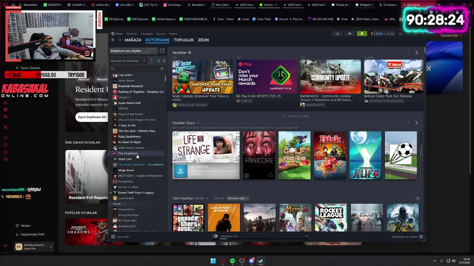Open Rocket League cover
The width and height of the screenshot is (474, 266).
331,218
